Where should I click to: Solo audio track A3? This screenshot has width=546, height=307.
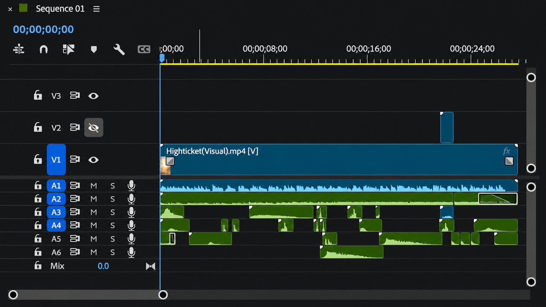pyautogui.click(x=113, y=212)
